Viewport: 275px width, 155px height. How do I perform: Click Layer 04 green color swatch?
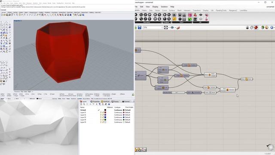pyautogui.click(x=105, y=120)
